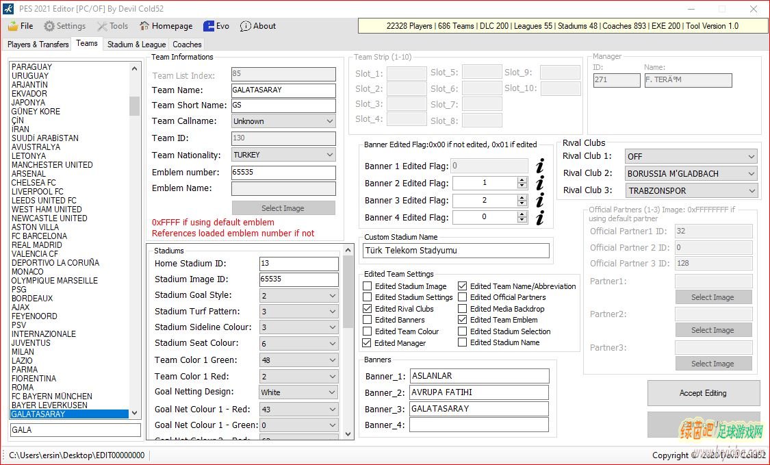The image size is (770, 465).
Task: Enable Edited Banners checkbox
Action: tap(367, 320)
